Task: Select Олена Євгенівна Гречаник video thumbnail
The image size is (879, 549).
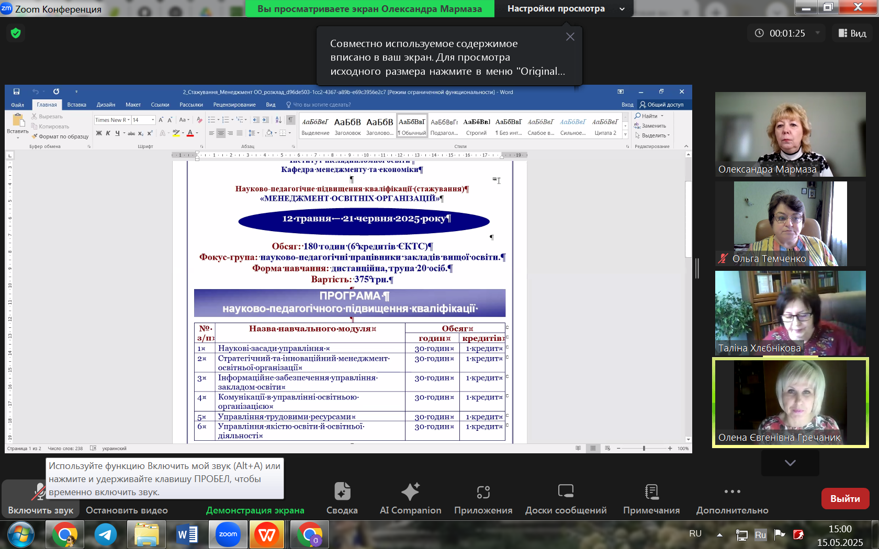Action: (790, 403)
